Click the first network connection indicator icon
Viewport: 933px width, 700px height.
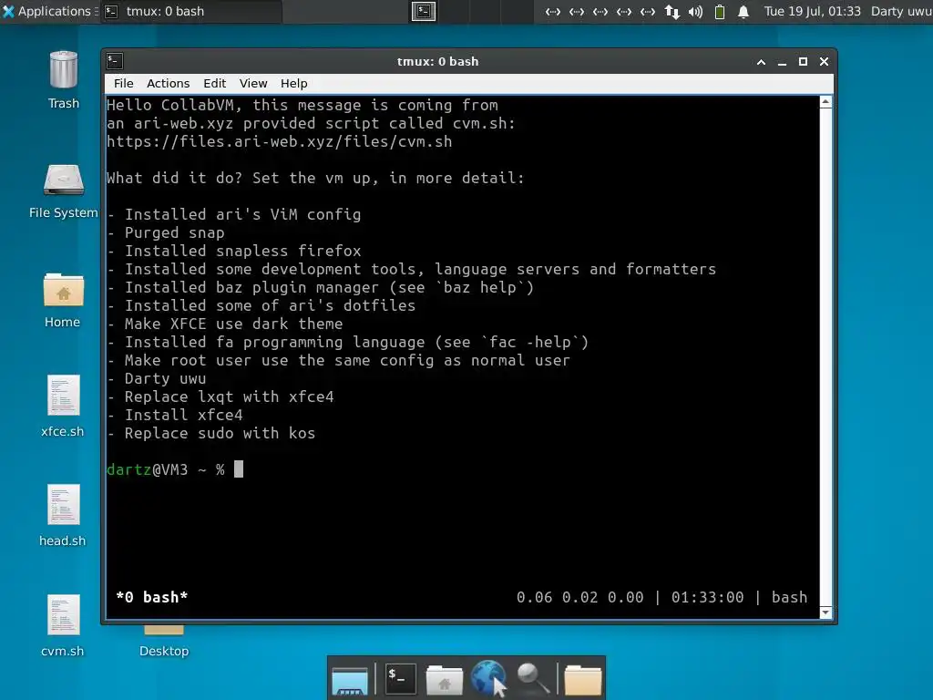click(553, 11)
